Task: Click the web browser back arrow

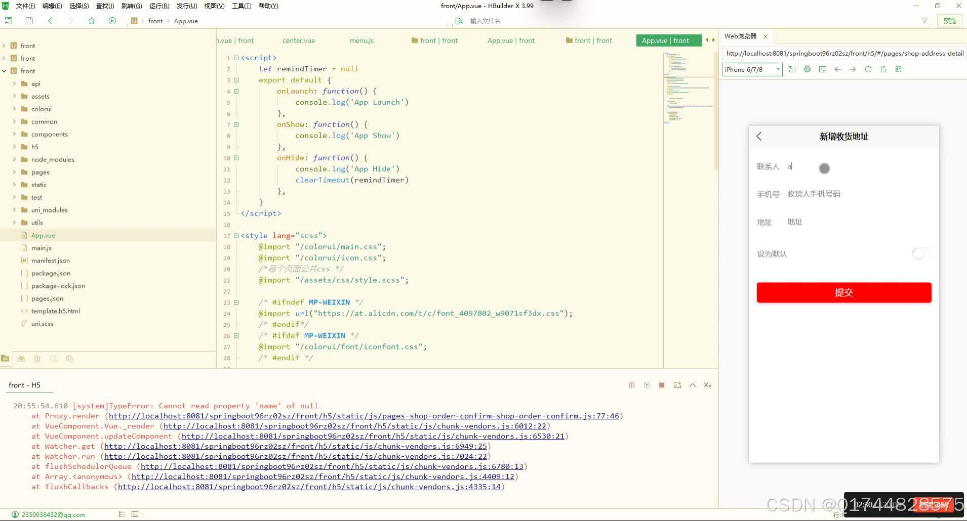Action: [x=838, y=69]
